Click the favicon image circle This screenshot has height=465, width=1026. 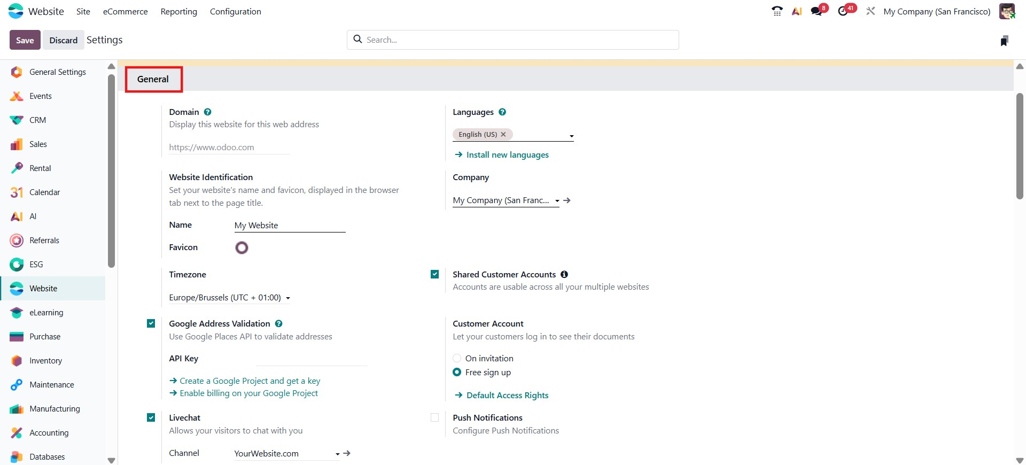(x=242, y=247)
